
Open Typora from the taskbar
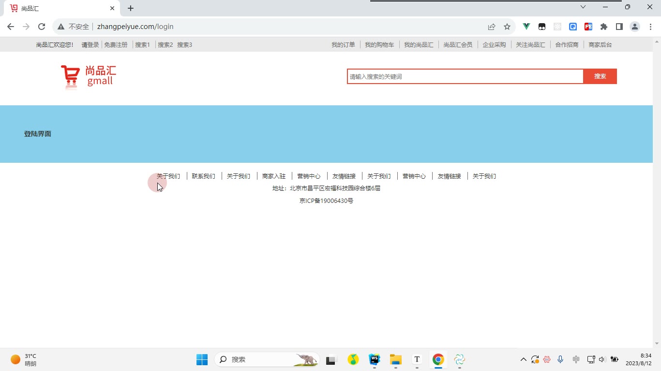point(417,359)
